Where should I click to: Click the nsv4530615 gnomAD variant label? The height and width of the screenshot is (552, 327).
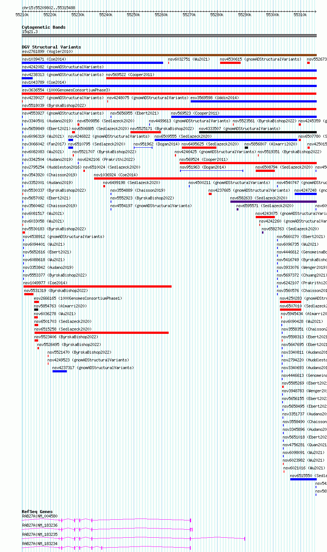tap(260, 59)
